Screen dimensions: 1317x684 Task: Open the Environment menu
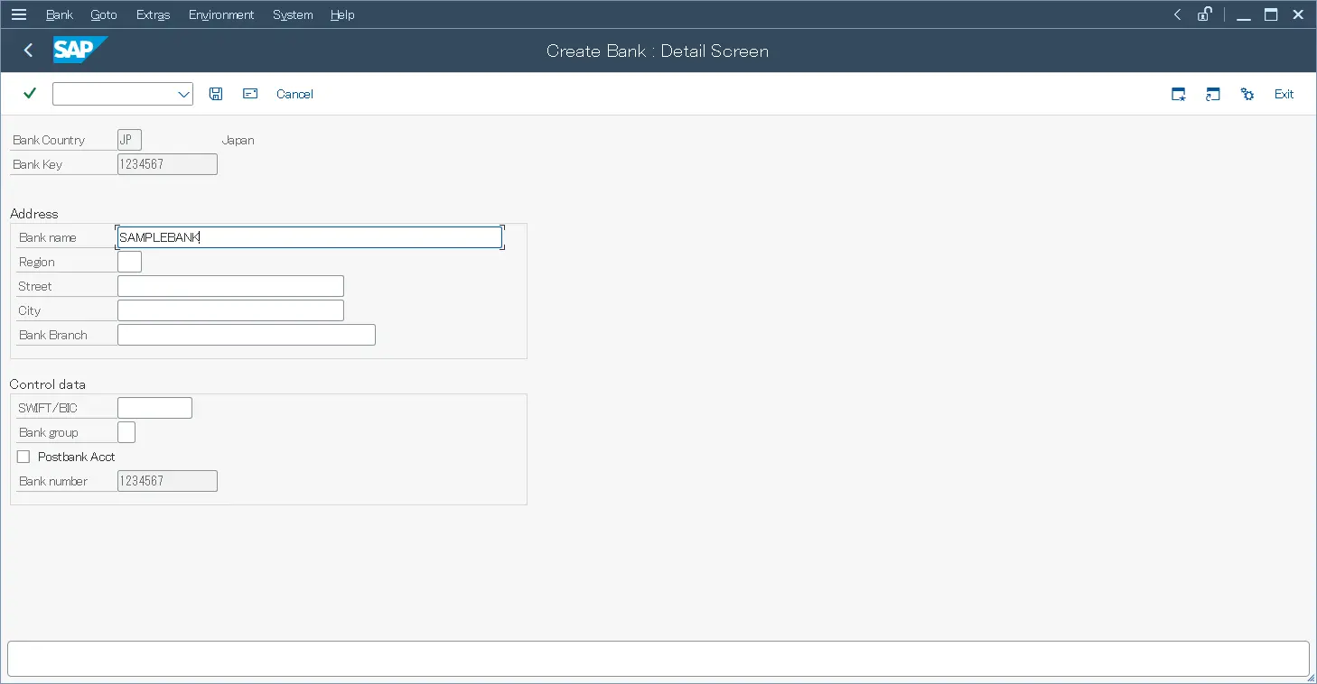click(221, 14)
